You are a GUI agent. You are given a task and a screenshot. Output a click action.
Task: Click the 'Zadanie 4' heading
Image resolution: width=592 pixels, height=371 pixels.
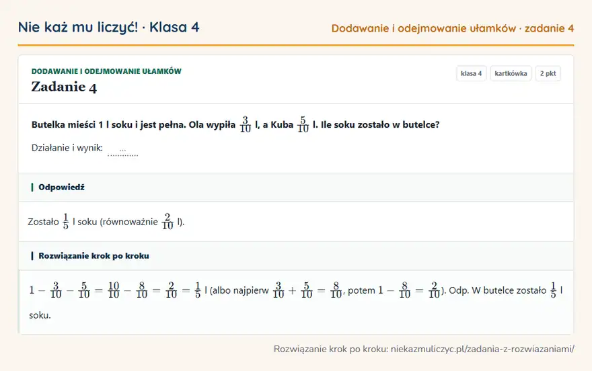pyautogui.click(x=64, y=87)
